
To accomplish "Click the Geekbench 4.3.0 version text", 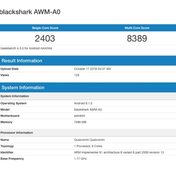I will (x=26, y=48).
